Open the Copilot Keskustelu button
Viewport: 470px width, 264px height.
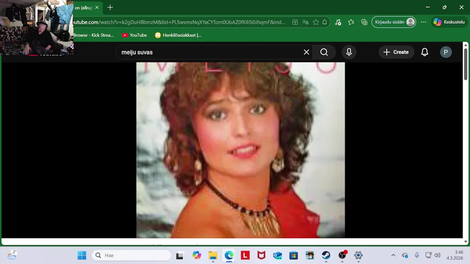tap(449, 22)
